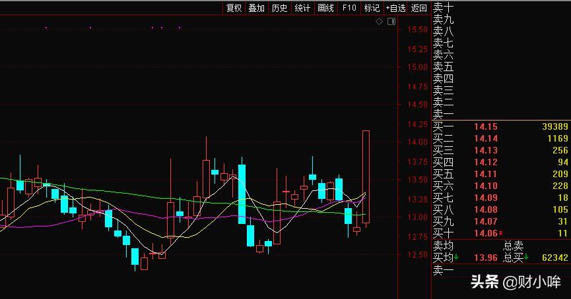
Task: Click the 标记 mark button
Action: pyautogui.click(x=372, y=8)
